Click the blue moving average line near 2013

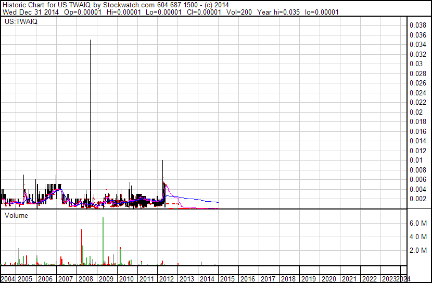(x=187, y=198)
